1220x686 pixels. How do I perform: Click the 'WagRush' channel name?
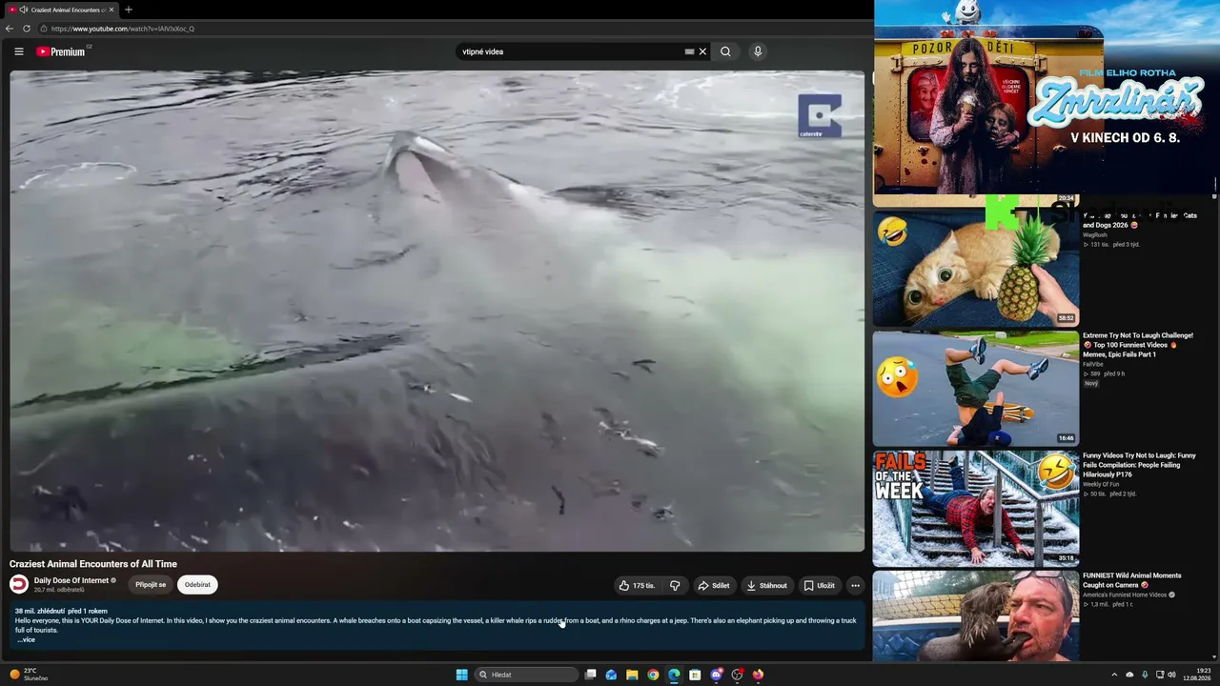click(x=1095, y=234)
